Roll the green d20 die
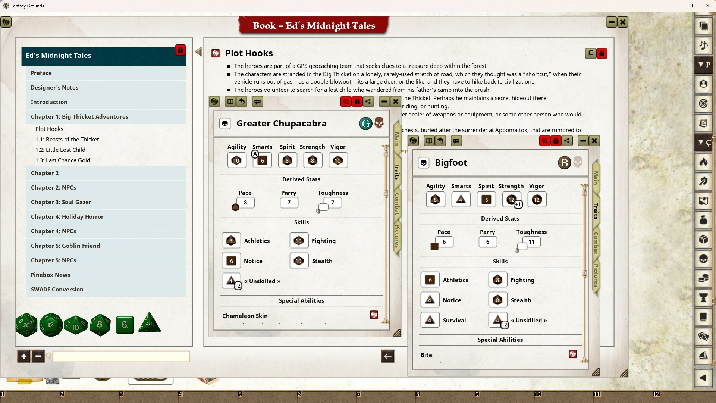The height and width of the screenshot is (403, 716). click(26, 324)
